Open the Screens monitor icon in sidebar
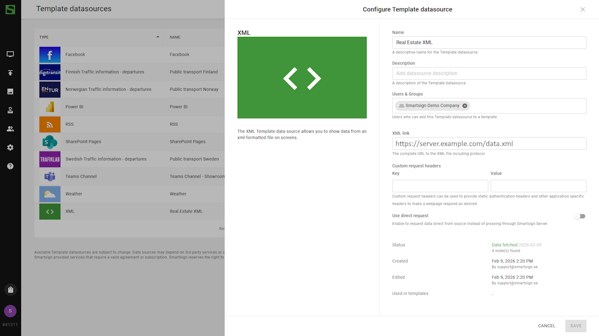This screenshot has height=336, width=599. 10,54
